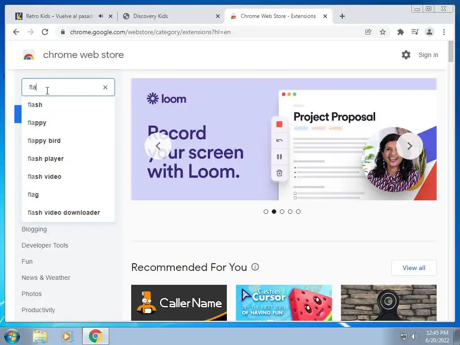
Task: Click the search box containing 'fla'
Action: point(68,87)
